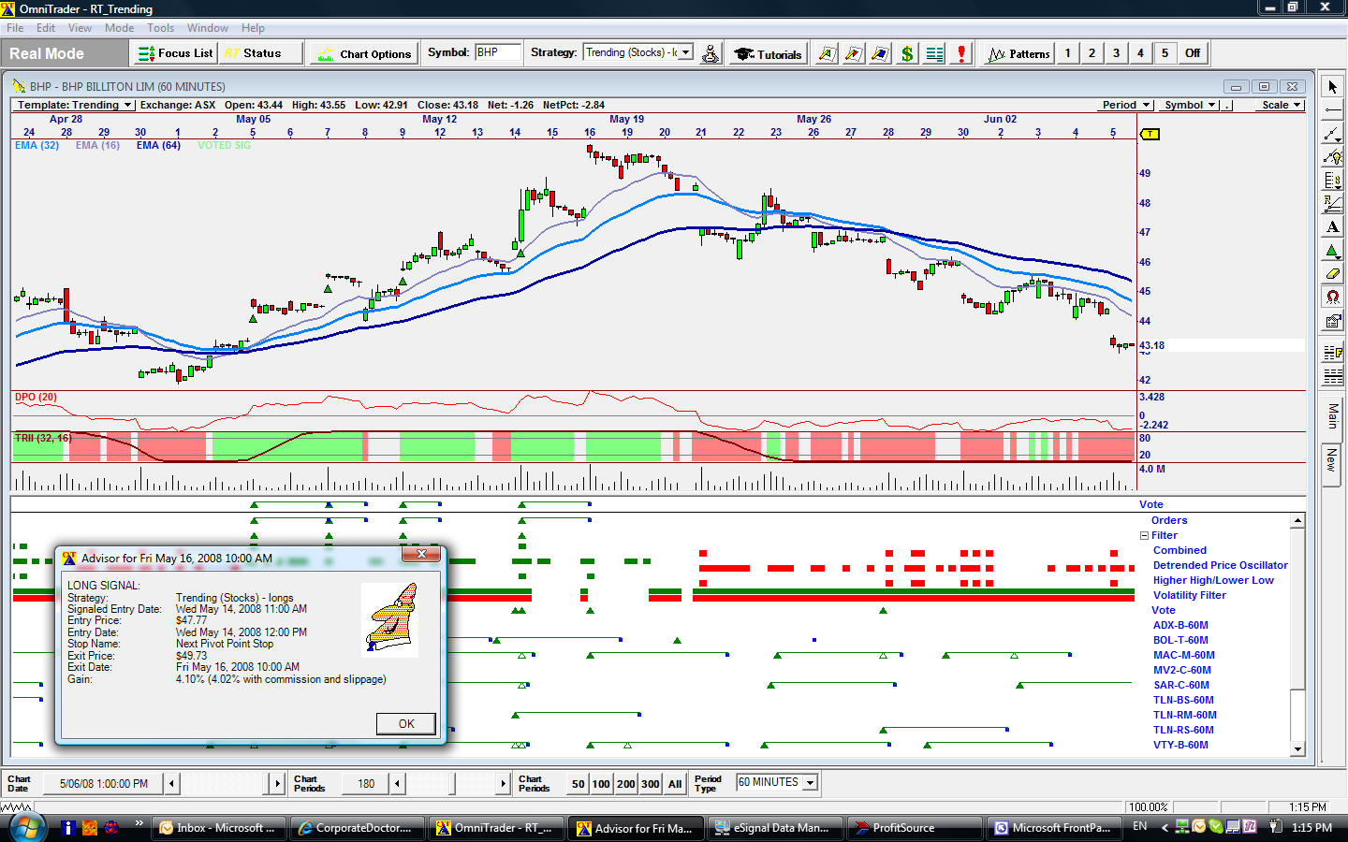Click the third notepad pencil toolbar icon

880,53
